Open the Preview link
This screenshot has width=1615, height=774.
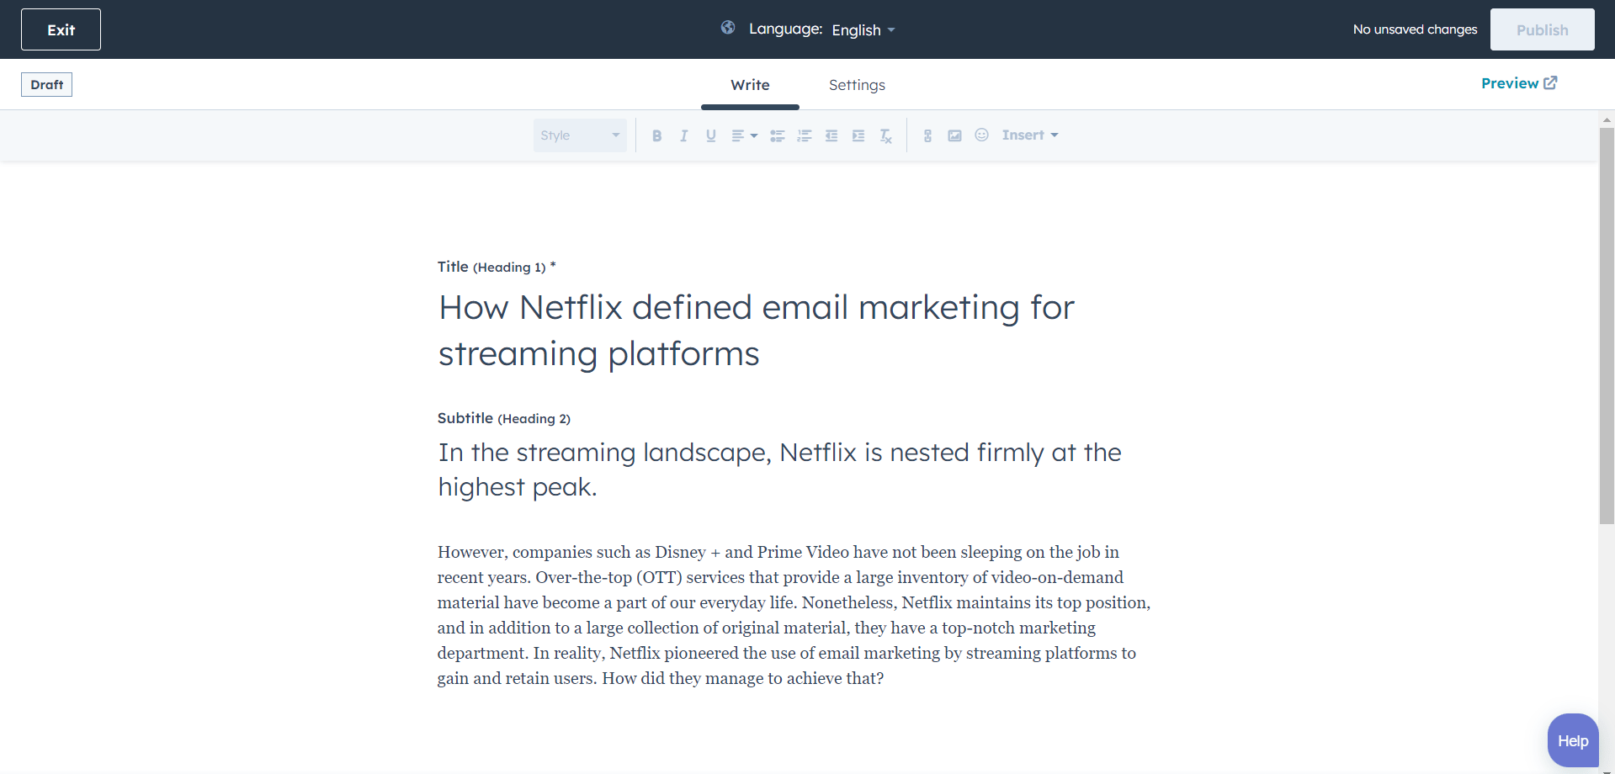(x=1519, y=83)
